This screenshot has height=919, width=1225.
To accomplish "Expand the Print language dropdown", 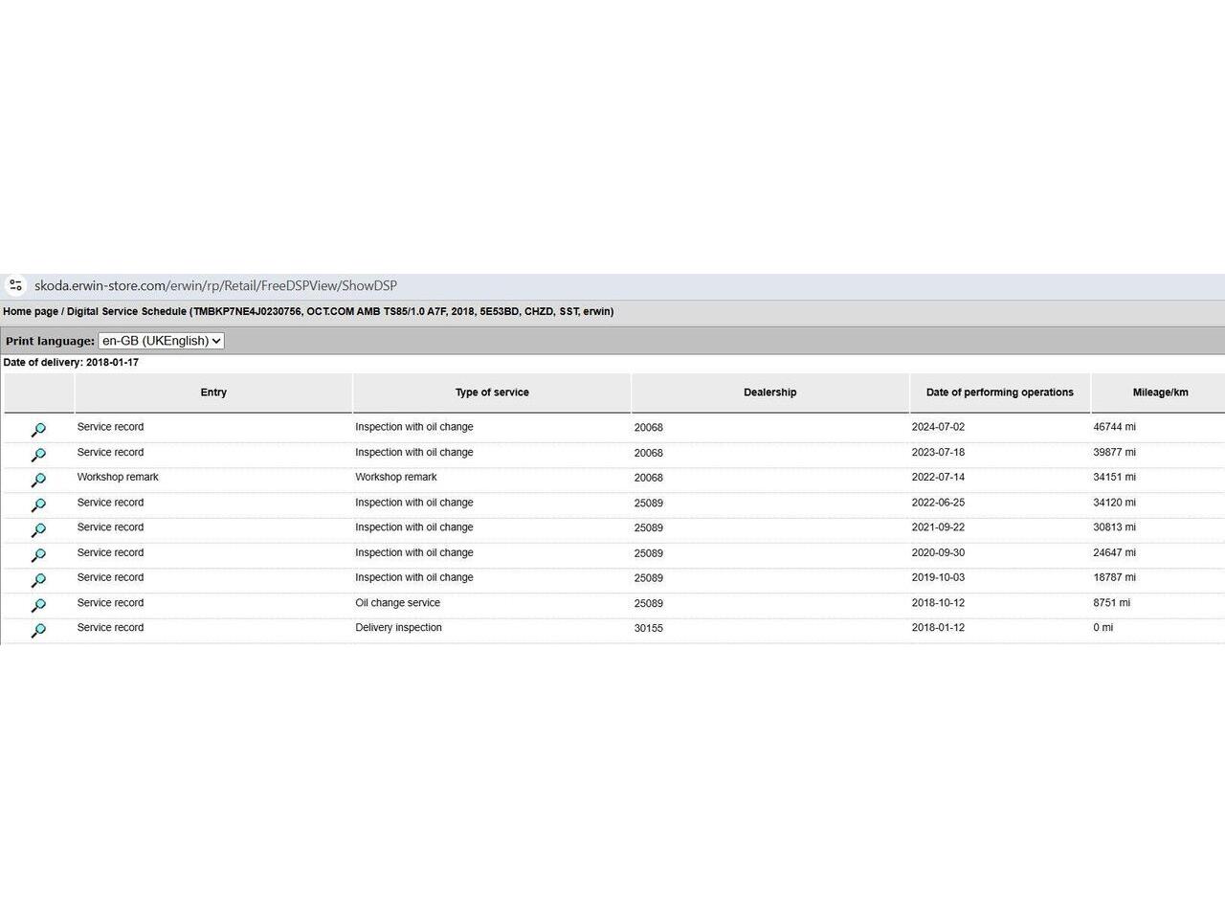I will pos(161,341).
